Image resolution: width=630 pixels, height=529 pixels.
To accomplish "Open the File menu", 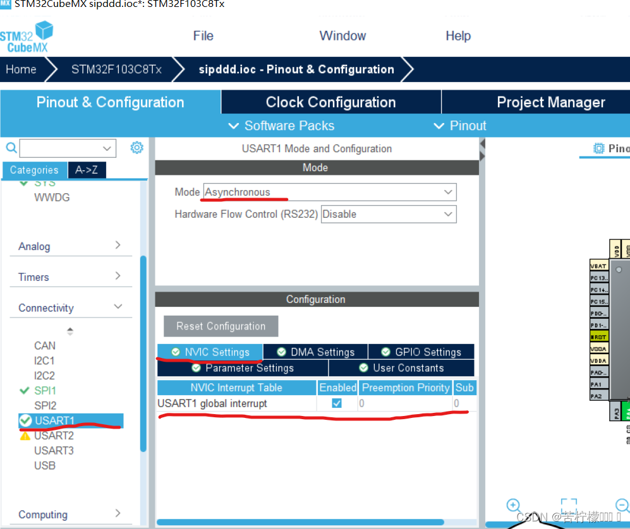I will 203,36.
